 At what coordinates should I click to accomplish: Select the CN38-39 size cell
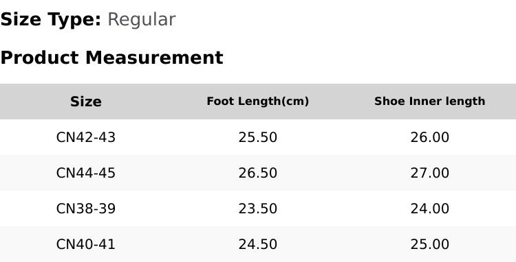tap(86, 209)
